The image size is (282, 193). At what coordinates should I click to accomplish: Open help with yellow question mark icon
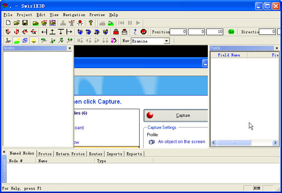click(91, 23)
